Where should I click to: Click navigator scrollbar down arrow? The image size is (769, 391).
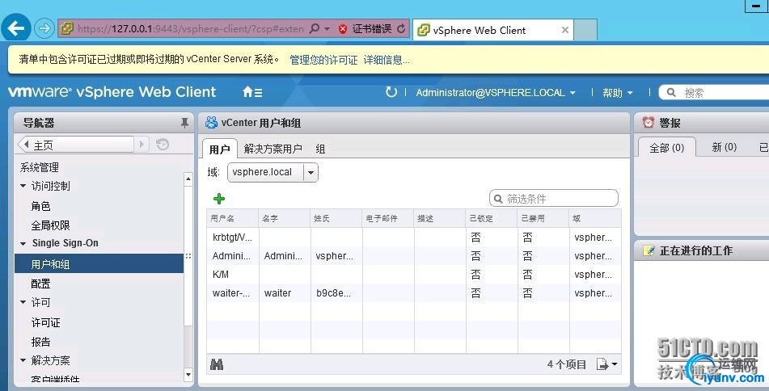[x=188, y=375]
